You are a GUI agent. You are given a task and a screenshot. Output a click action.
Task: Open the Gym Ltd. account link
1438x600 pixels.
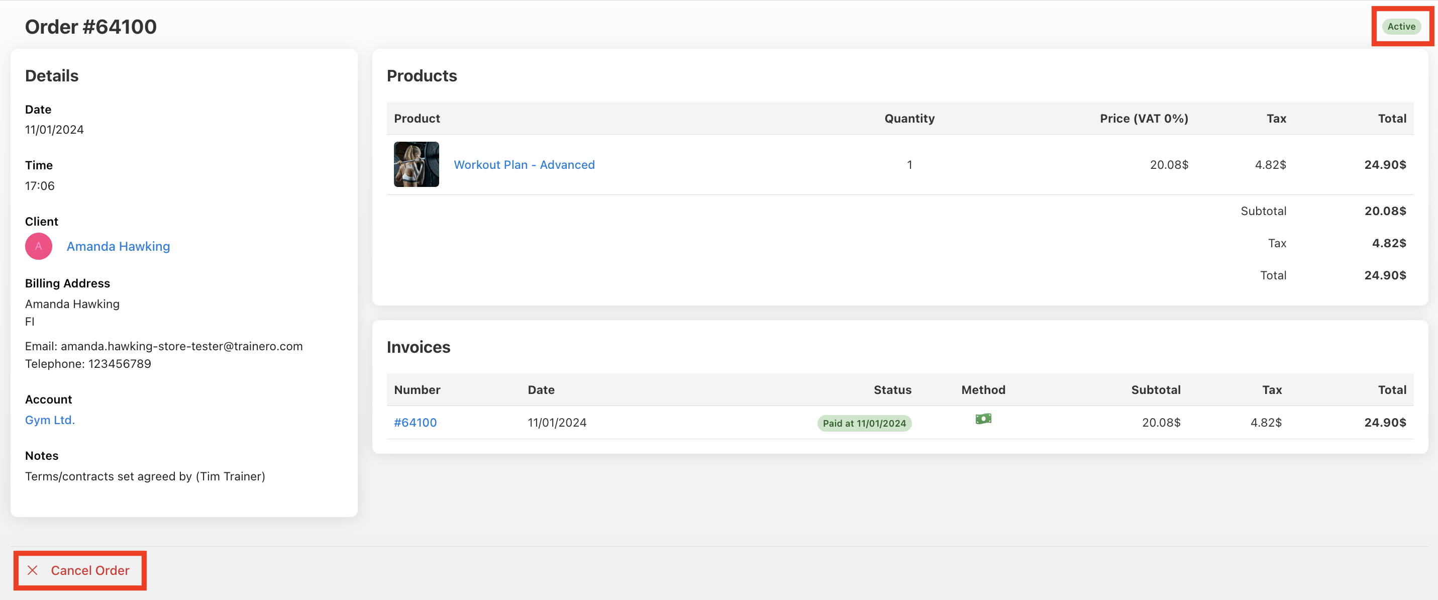[x=50, y=420]
